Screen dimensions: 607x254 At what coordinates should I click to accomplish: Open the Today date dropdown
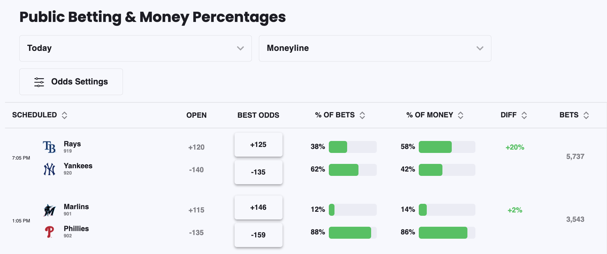(135, 49)
